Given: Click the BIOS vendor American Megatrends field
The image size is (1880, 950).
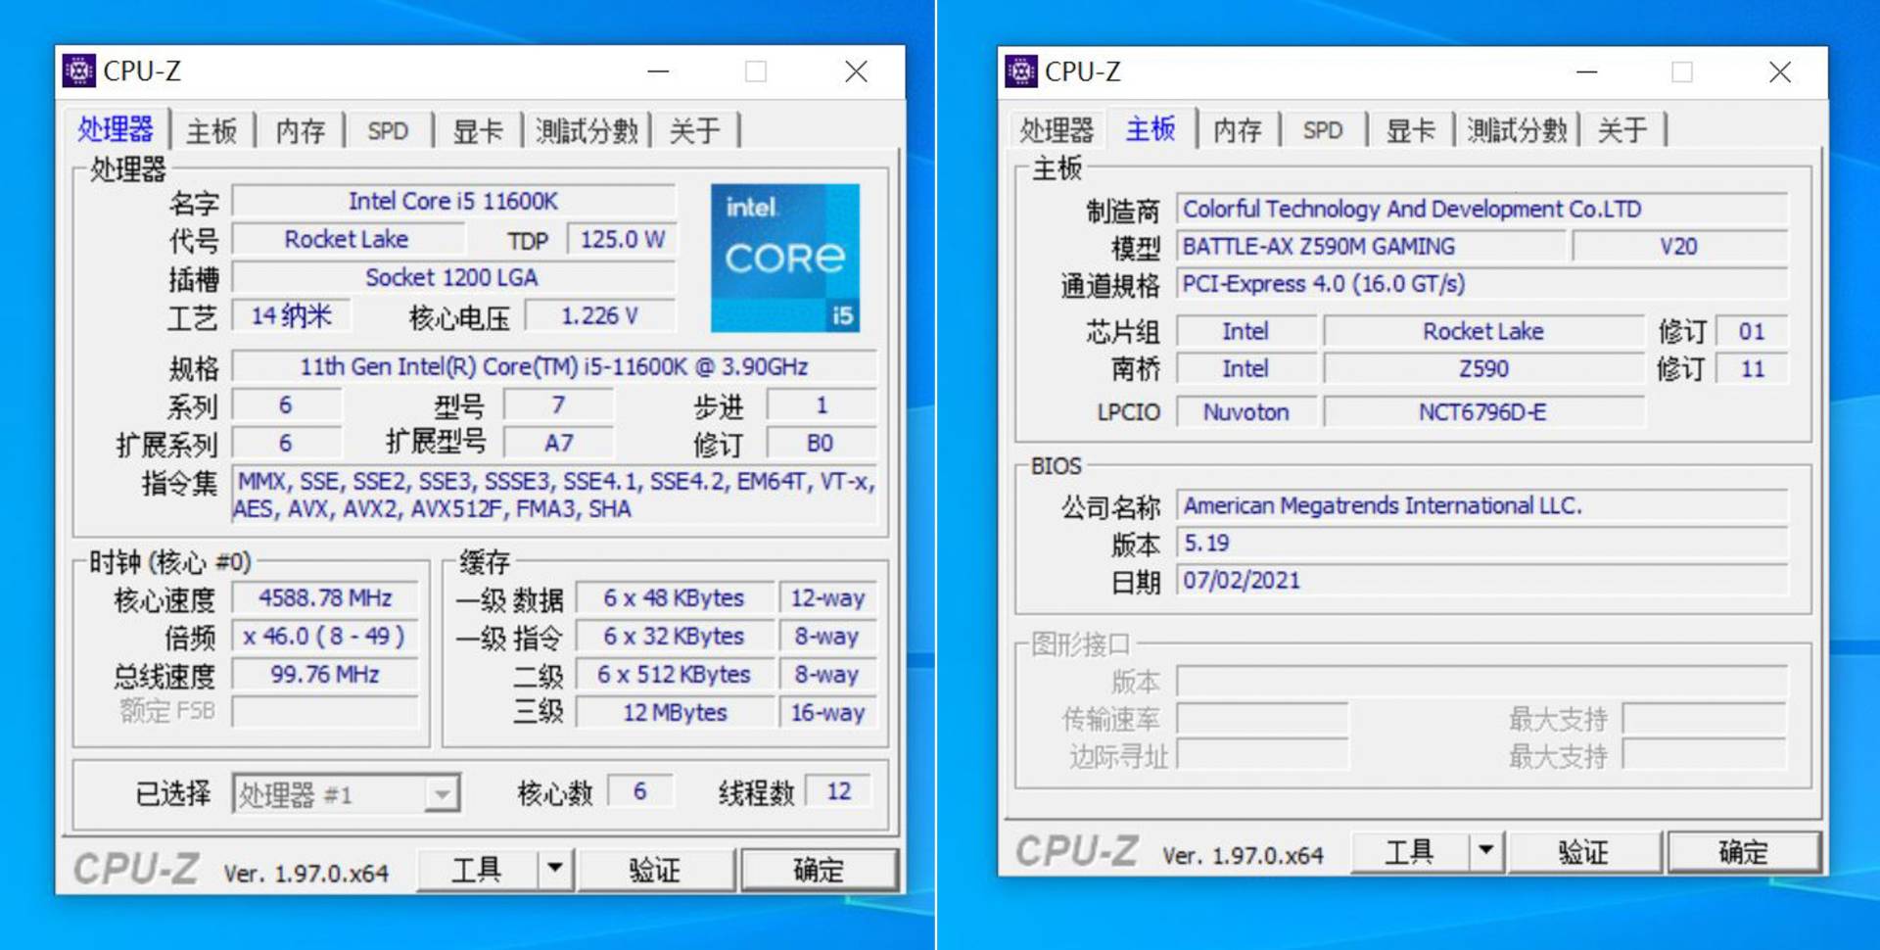Looking at the screenshot, I should [1482, 505].
